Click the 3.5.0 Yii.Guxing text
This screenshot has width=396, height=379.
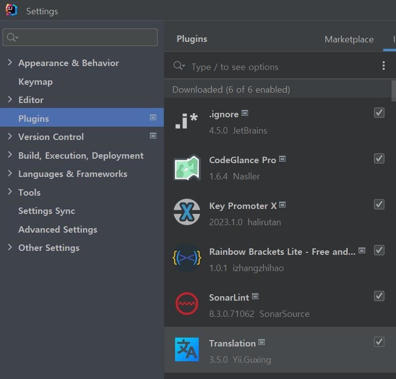(x=240, y=360)
